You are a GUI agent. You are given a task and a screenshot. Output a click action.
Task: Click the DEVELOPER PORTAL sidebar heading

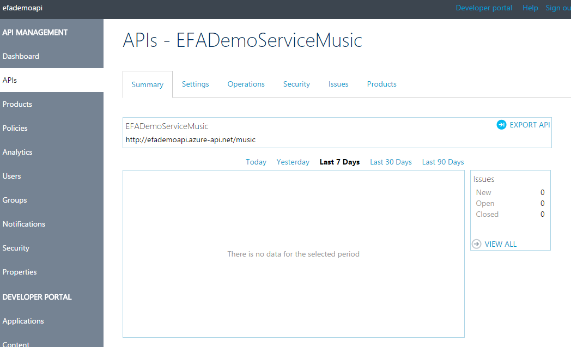(x=37, y=297)
